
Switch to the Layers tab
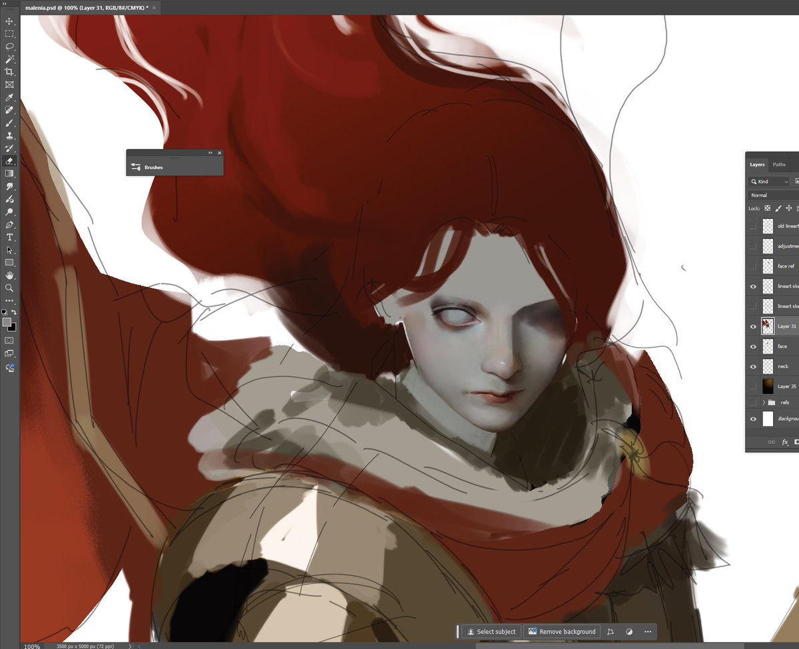pyautogui.click(x=757, y=164)
